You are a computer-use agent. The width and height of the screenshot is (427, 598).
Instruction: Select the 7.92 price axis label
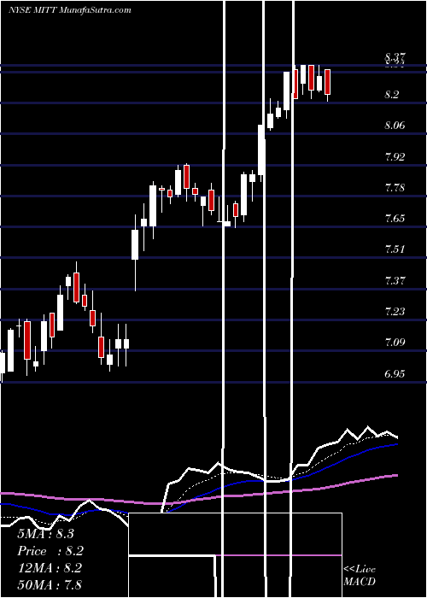pos(395,156)
